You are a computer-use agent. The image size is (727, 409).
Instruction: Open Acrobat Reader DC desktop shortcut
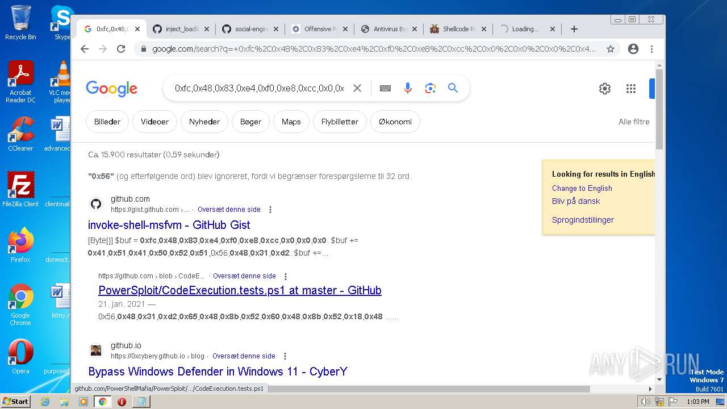(20, 82)
